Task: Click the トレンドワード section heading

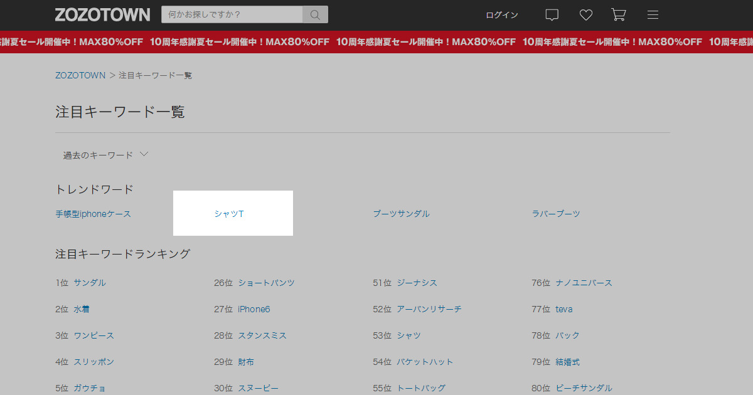Action: [x=95, y=189]
